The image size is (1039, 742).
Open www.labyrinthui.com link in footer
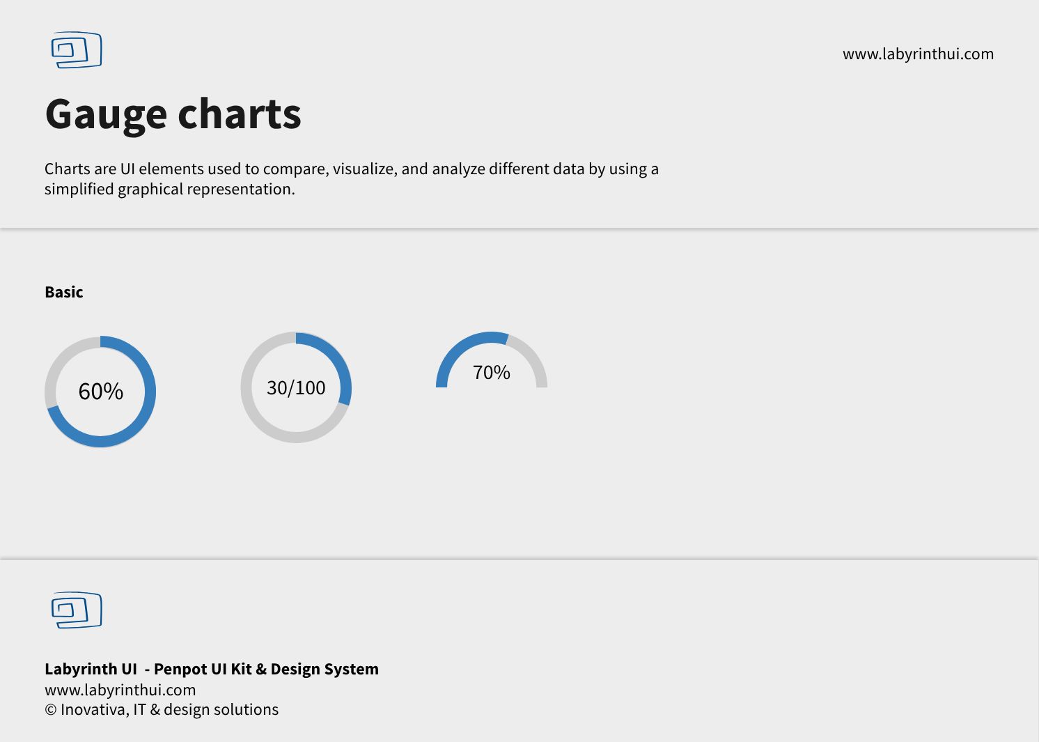point(120,690)
